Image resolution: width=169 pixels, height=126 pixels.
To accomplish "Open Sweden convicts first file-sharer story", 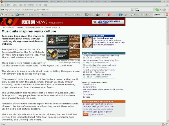I will pyautogui.click(x=98, y=104).
